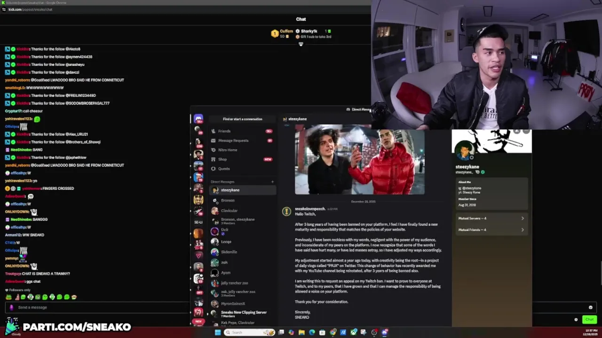Open File Explorer from taskbar
Image resolution: width=602 pixels, height=338 pixels.
point(301,332)
